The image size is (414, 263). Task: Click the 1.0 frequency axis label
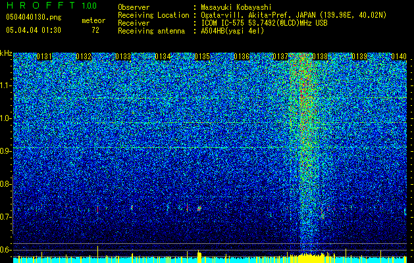pos(5,118)
